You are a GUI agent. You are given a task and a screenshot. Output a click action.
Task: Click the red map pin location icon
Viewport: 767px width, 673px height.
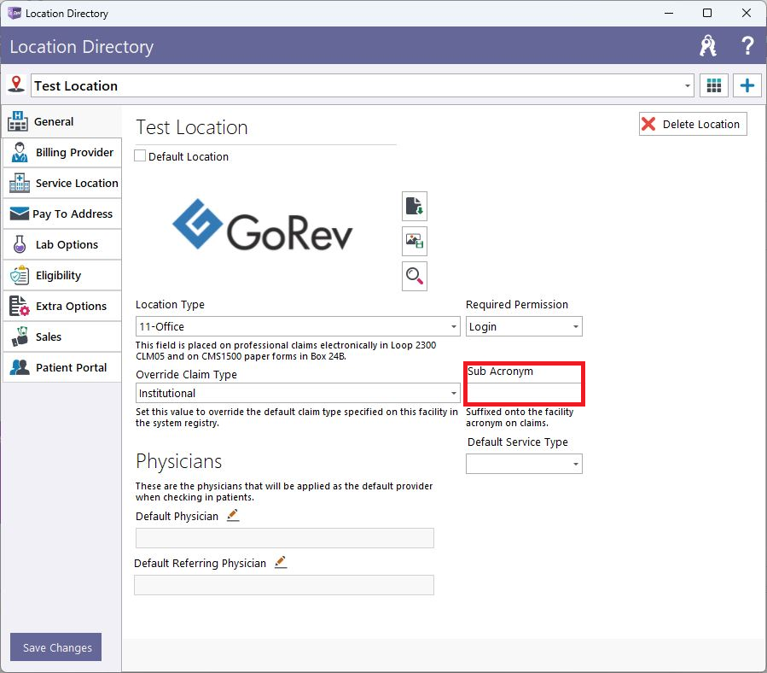tap(16, 85)
